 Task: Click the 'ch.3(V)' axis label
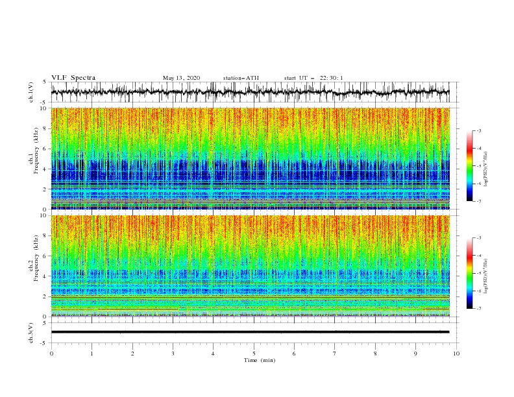[x=31, y=333]
